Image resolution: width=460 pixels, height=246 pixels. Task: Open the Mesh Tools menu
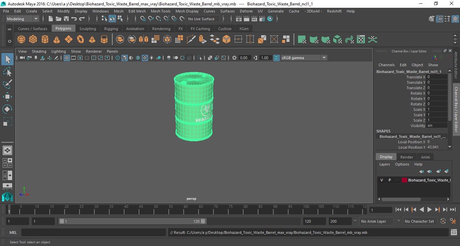160,11
